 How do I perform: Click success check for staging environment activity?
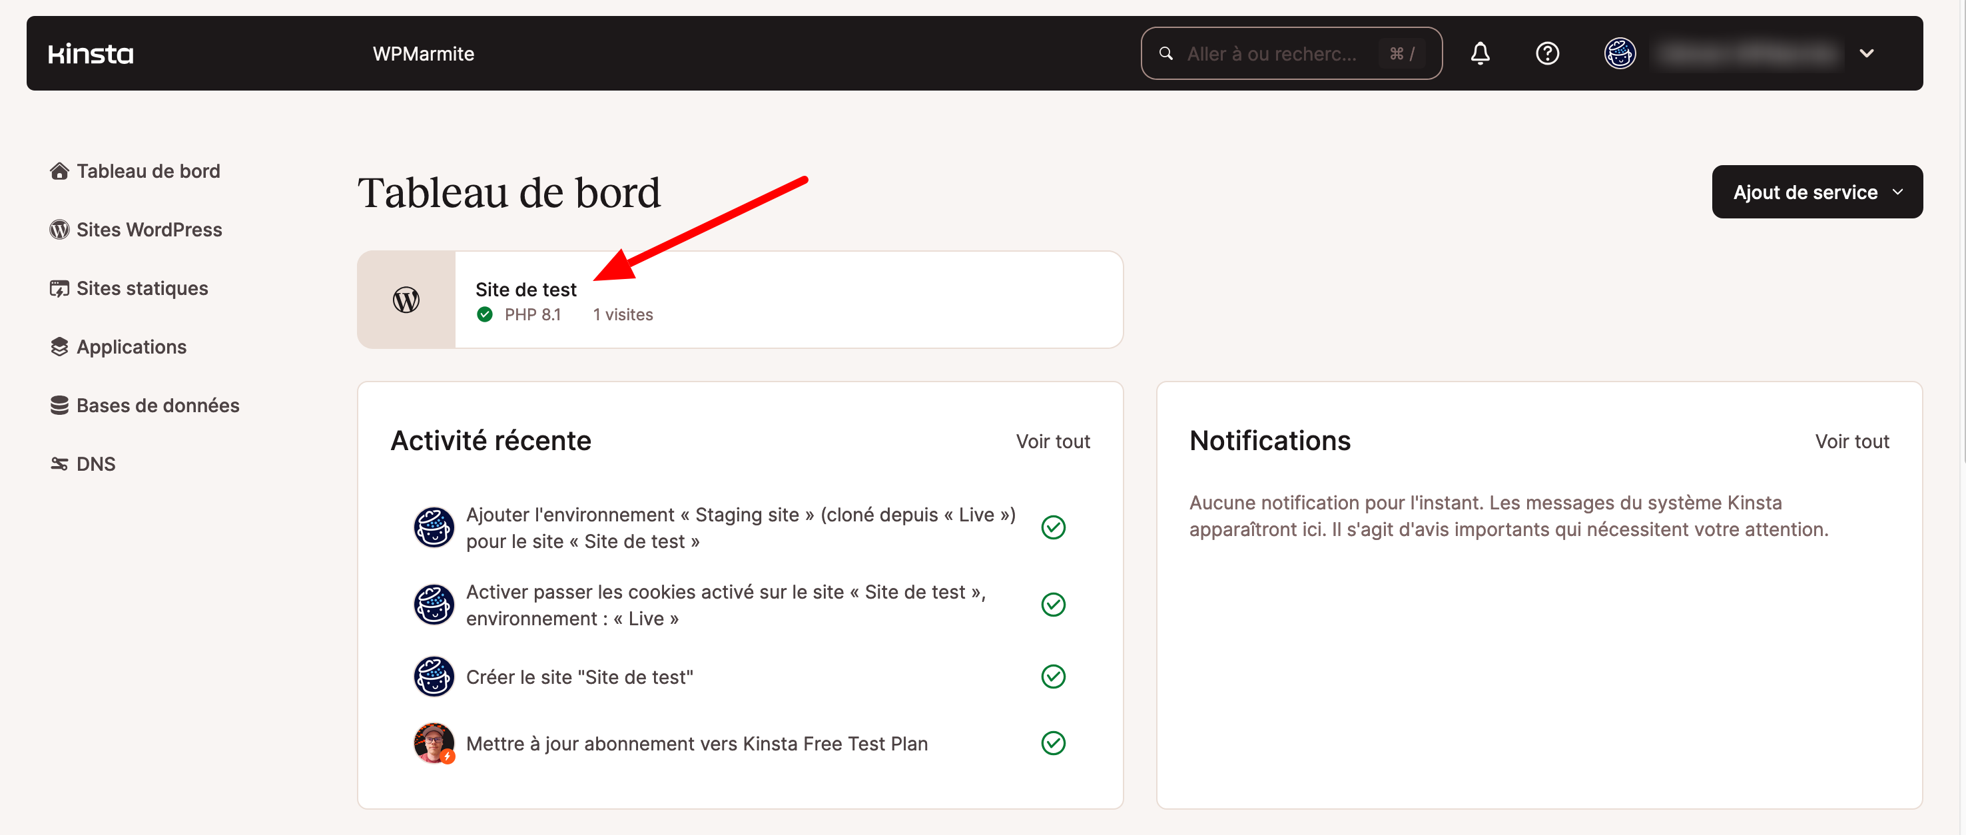pos(1053,527)
